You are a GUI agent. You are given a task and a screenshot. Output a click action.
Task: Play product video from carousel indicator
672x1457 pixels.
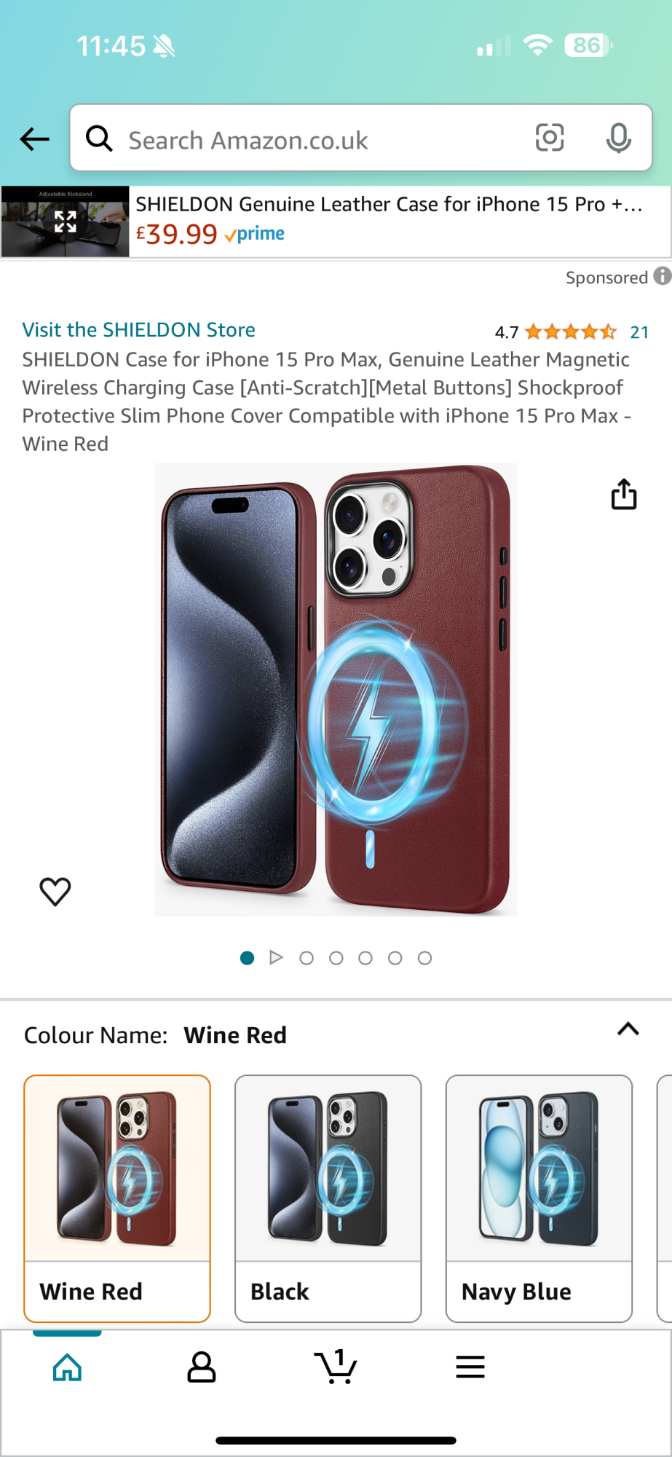tap(276, 957)
